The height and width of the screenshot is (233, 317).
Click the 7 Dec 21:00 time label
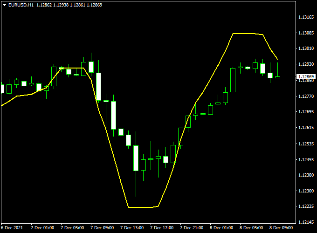click(x=192, y=228)
